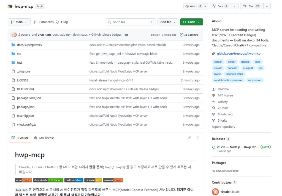
Task: Open commit 'Initial release: hangul-mcp v0.1.0'
Action: [111, 80]
